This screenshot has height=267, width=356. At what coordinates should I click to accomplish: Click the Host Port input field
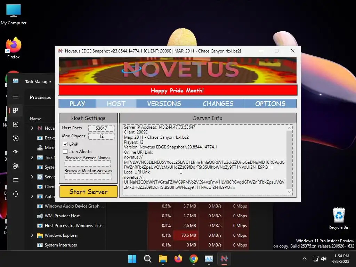pyautogui.click(x=101, y=128)
